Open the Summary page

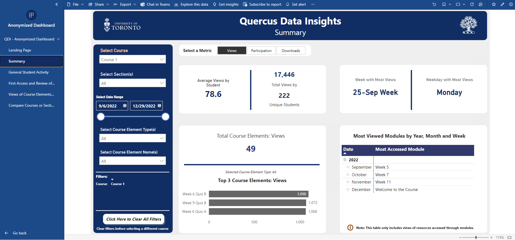click(31, 61)
